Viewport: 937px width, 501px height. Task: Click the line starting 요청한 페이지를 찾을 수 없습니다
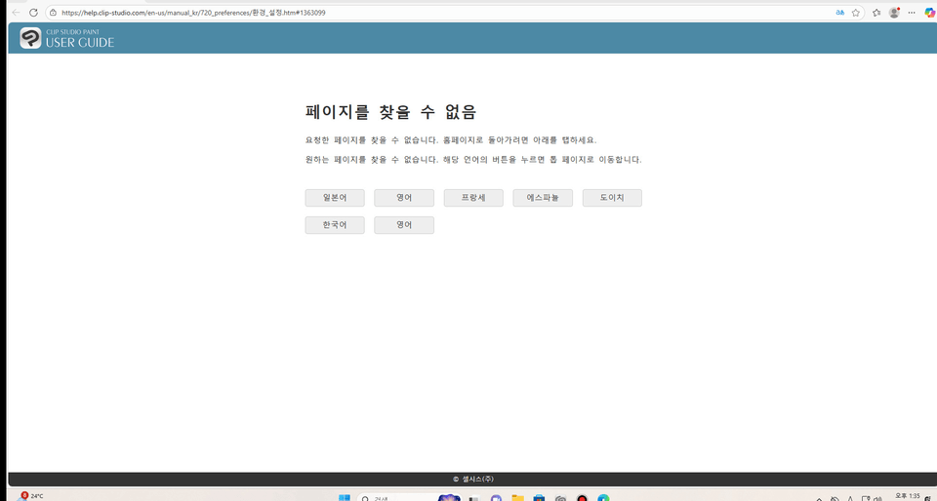tap(451, 140)
